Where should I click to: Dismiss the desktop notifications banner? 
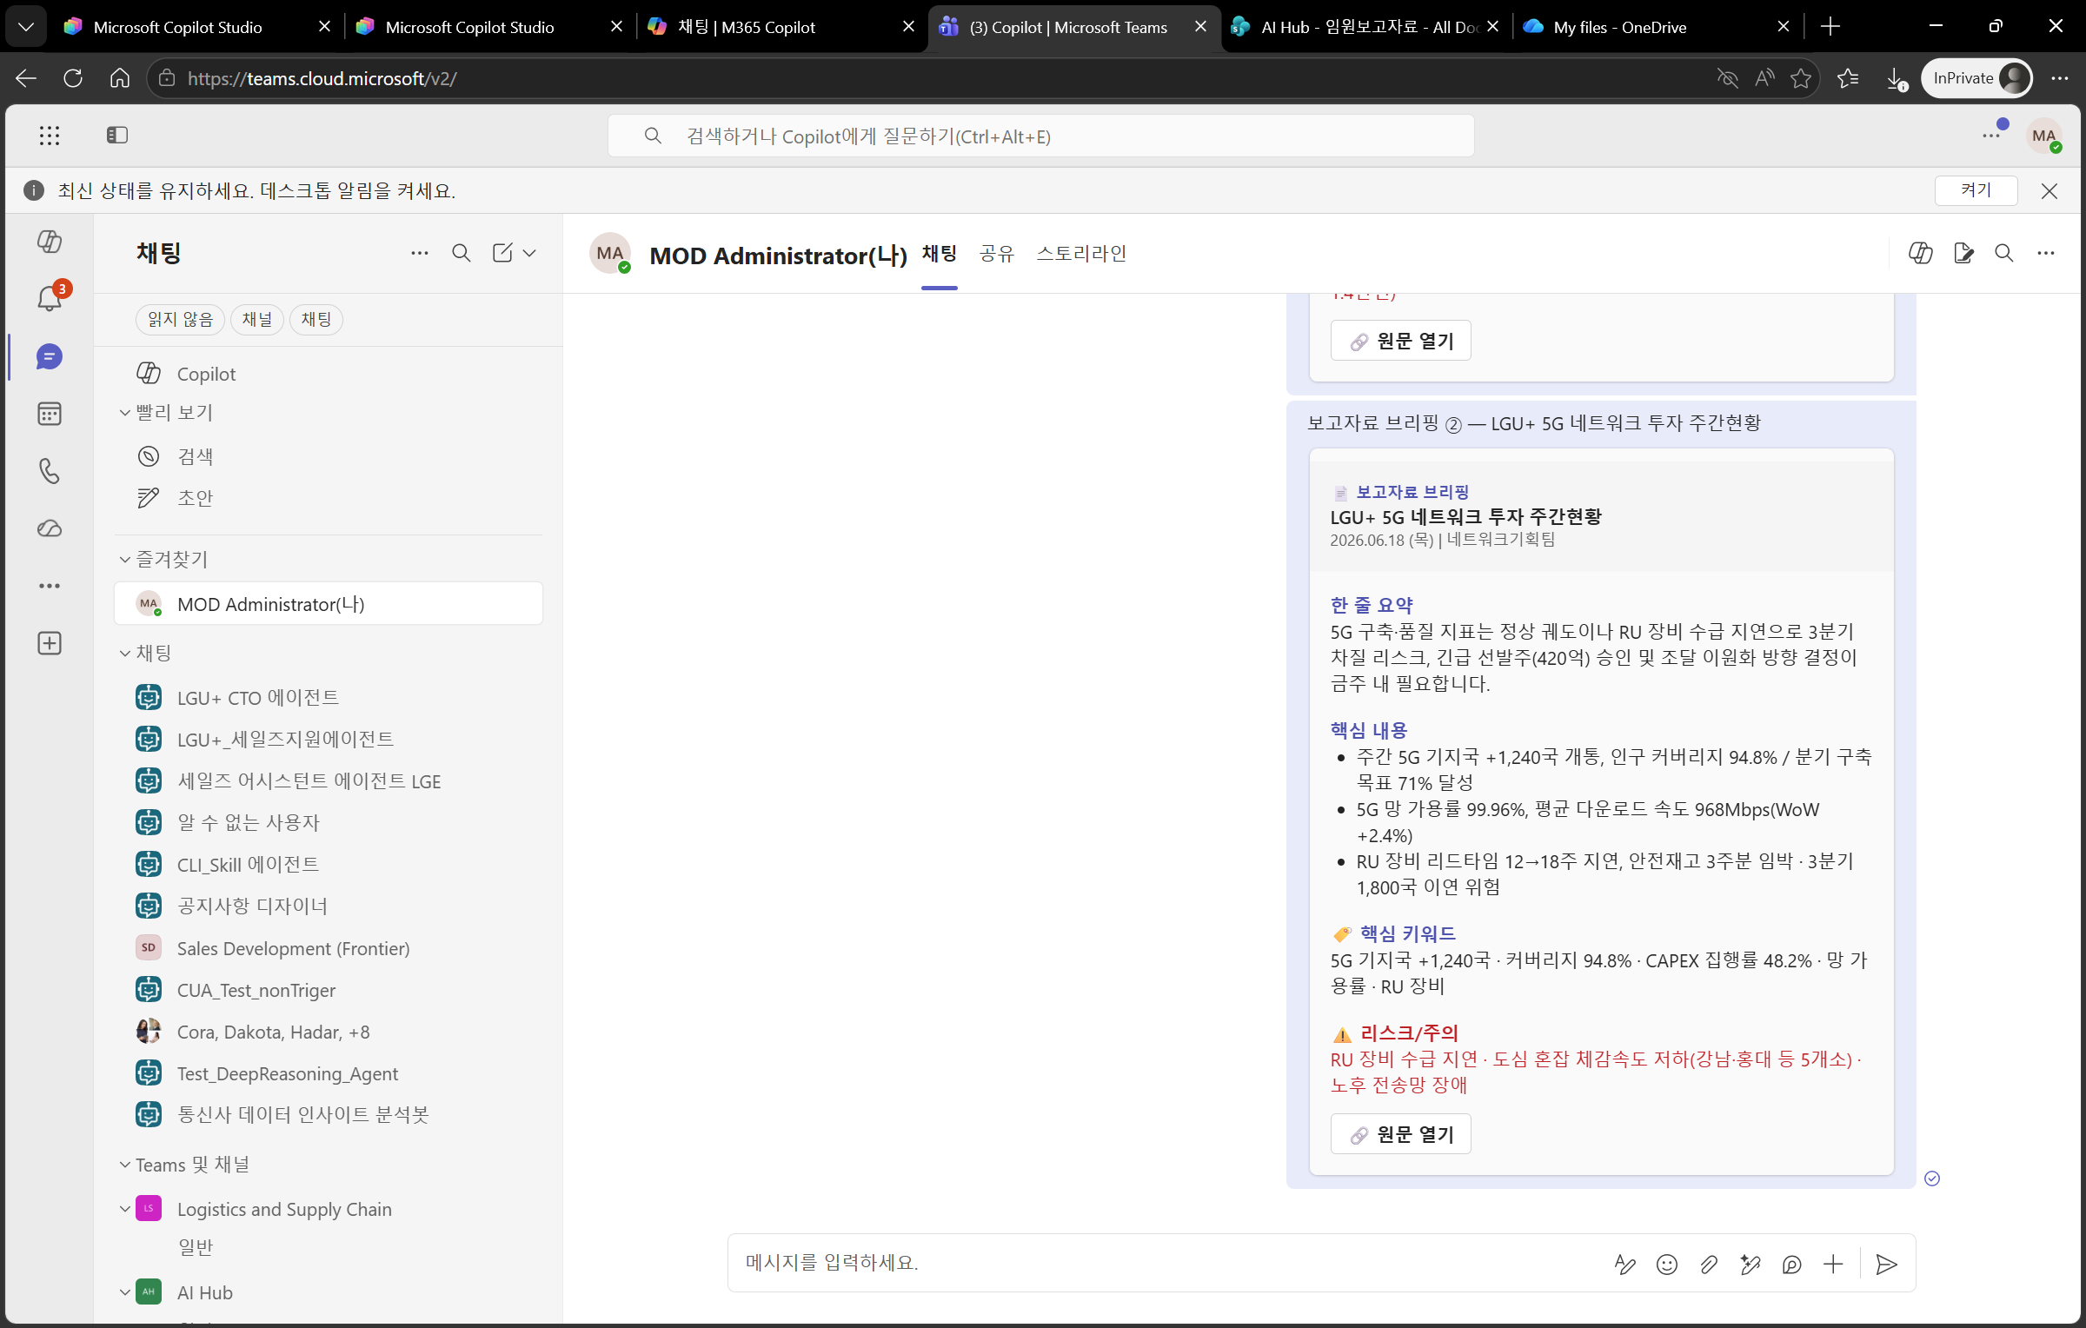pyautogui.click(x=2049, y=191)
